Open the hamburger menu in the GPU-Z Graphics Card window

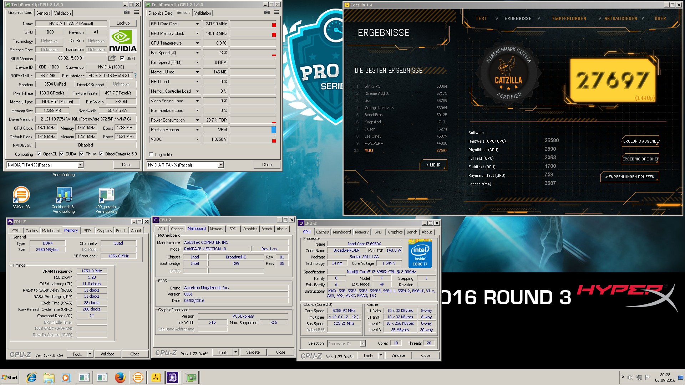coord(136,12)
